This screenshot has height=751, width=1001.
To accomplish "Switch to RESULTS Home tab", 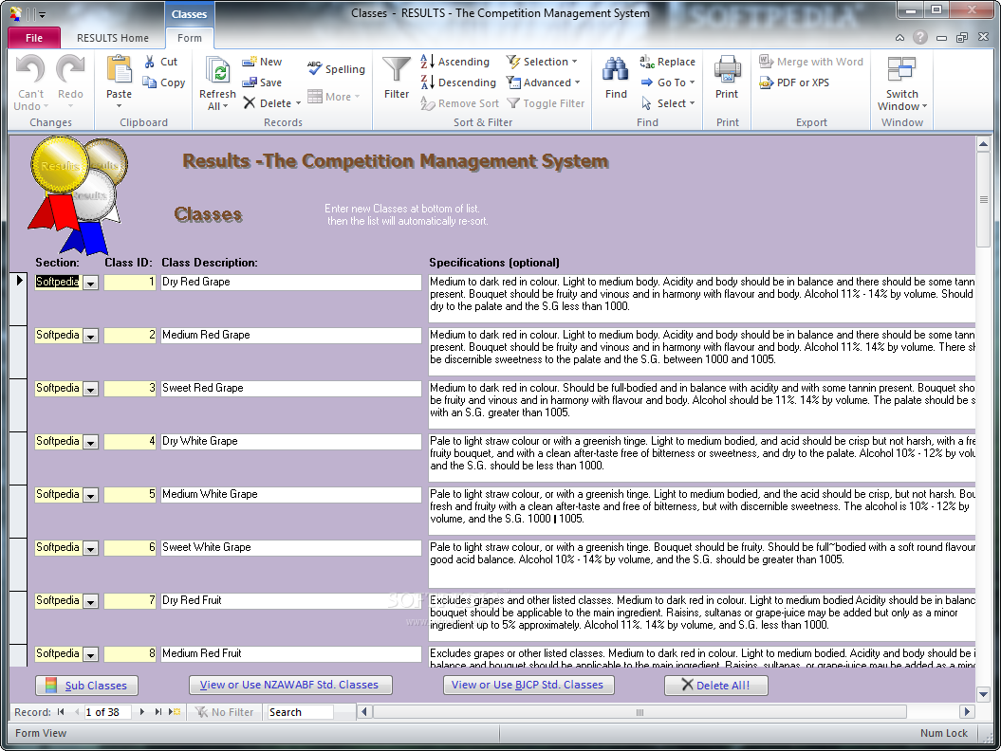I will (x=112, y=38).
